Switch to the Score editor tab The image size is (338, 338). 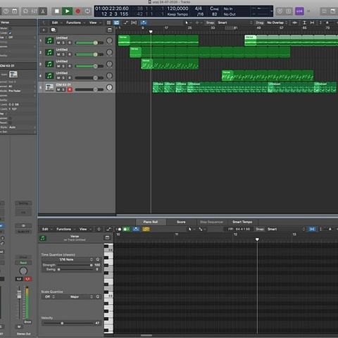click(181, 222)
